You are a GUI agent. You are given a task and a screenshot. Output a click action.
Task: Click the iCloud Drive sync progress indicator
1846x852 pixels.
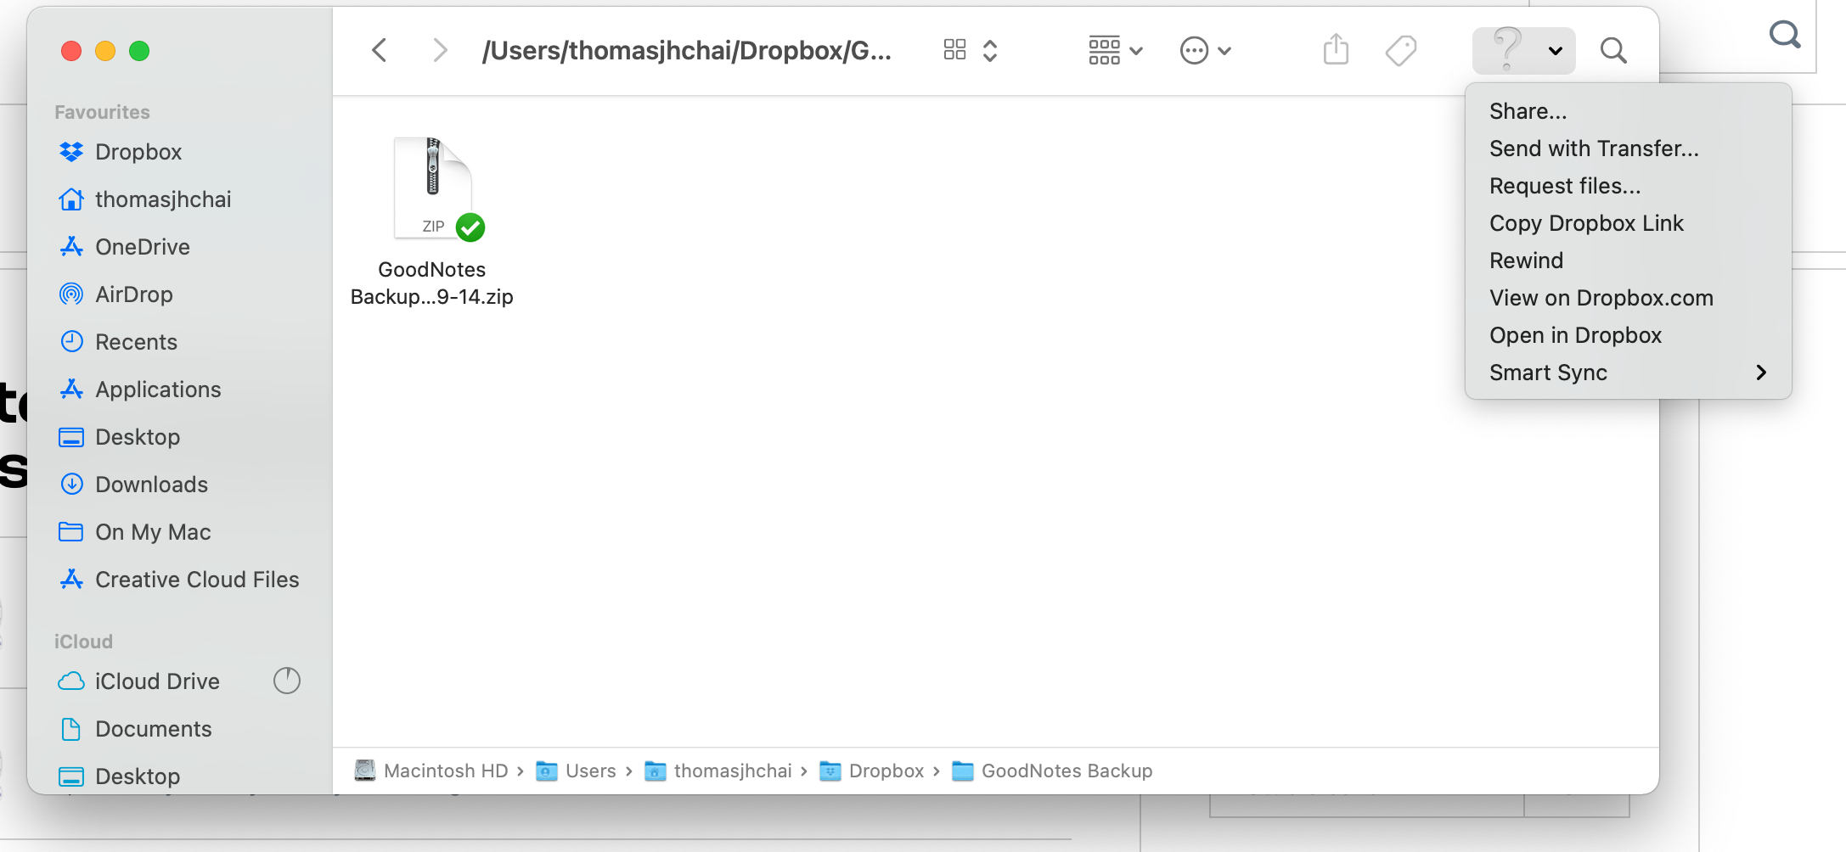click(287, 681)
